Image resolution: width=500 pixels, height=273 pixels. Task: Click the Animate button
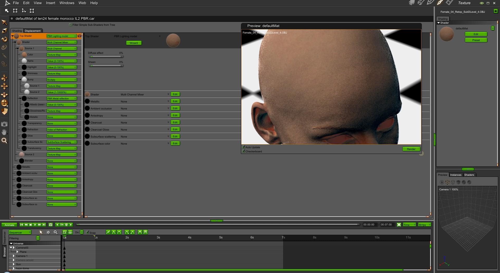[9, 225]
